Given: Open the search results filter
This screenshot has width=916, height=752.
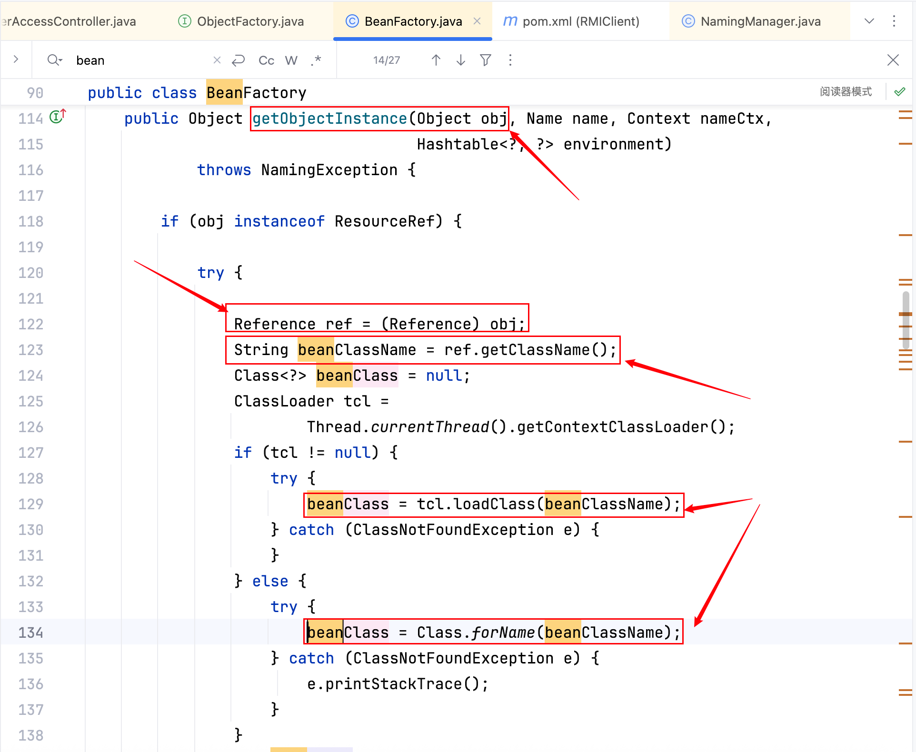Looking at the screenshot, I should point(485,60).
